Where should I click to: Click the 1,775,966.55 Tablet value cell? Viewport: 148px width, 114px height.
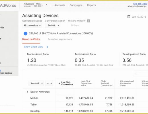pos(86,105)
